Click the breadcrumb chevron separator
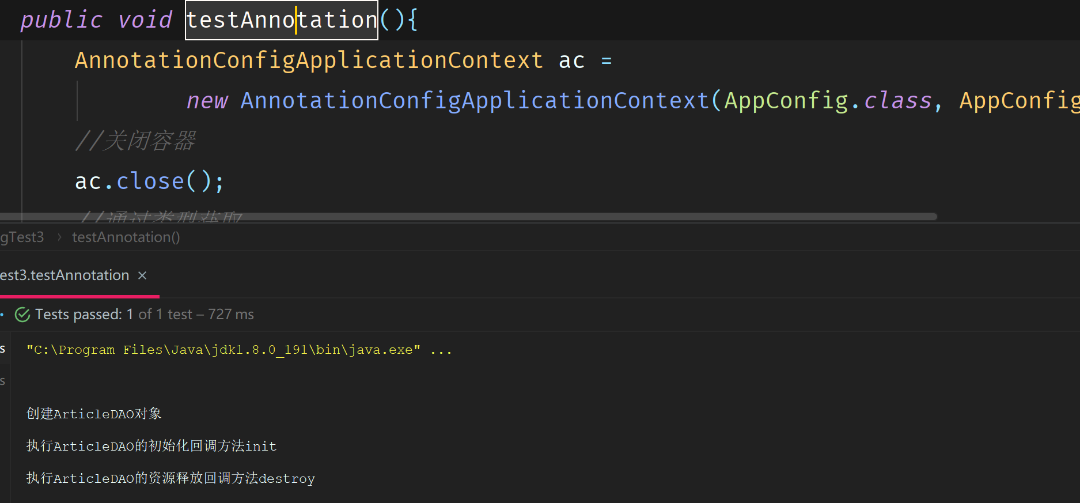This screenshot has height=503, width=1080. point(59,237)
